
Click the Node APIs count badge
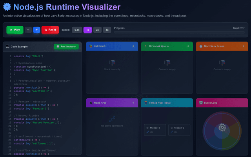pos(133,103)
